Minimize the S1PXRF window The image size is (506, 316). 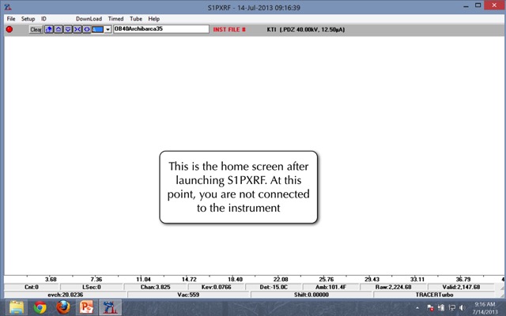point(466,6)
